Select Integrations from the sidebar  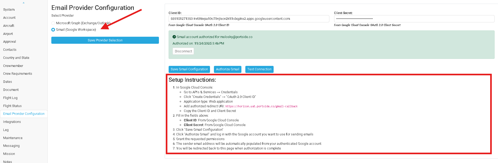[12, 122]
